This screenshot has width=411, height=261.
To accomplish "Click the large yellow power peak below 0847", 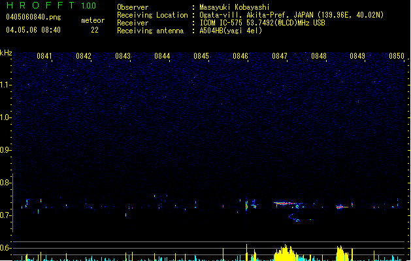I will [x=286, y=253].
